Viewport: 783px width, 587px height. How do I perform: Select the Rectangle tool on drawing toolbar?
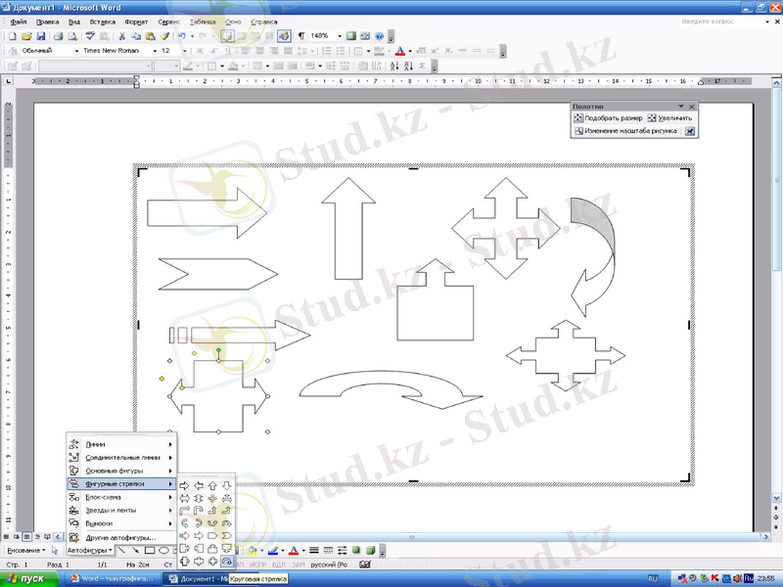point(150,551)
